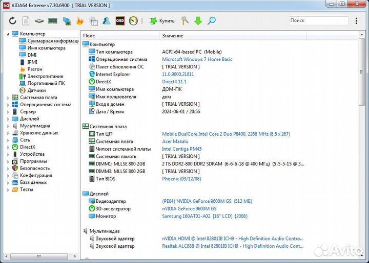The image size is (369, 263).
Task: Open Internet Explorer version 11.0.9600.21811 link
Action: tap(178, 75)
